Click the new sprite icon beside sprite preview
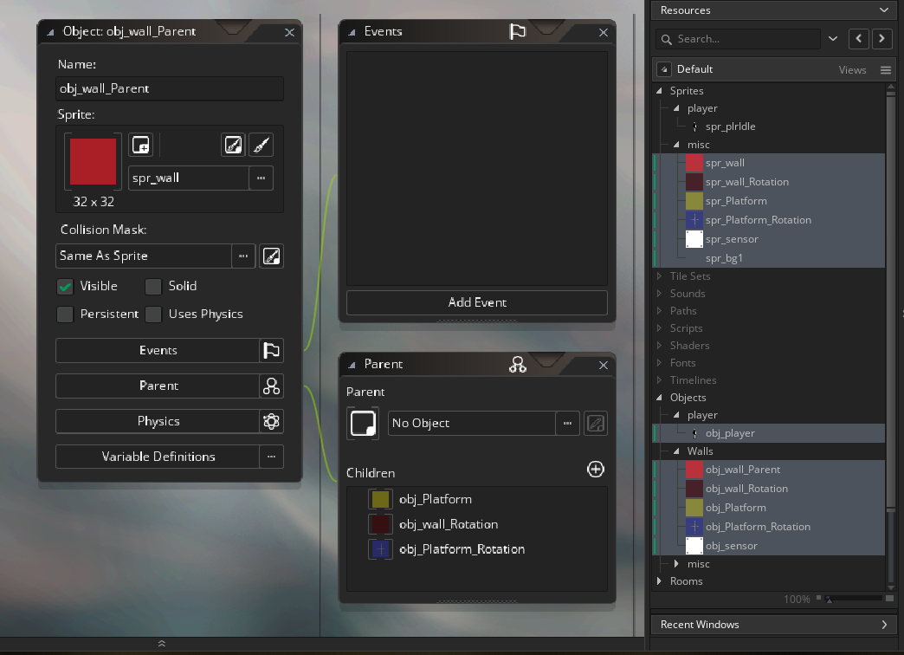 click(140, 145)
